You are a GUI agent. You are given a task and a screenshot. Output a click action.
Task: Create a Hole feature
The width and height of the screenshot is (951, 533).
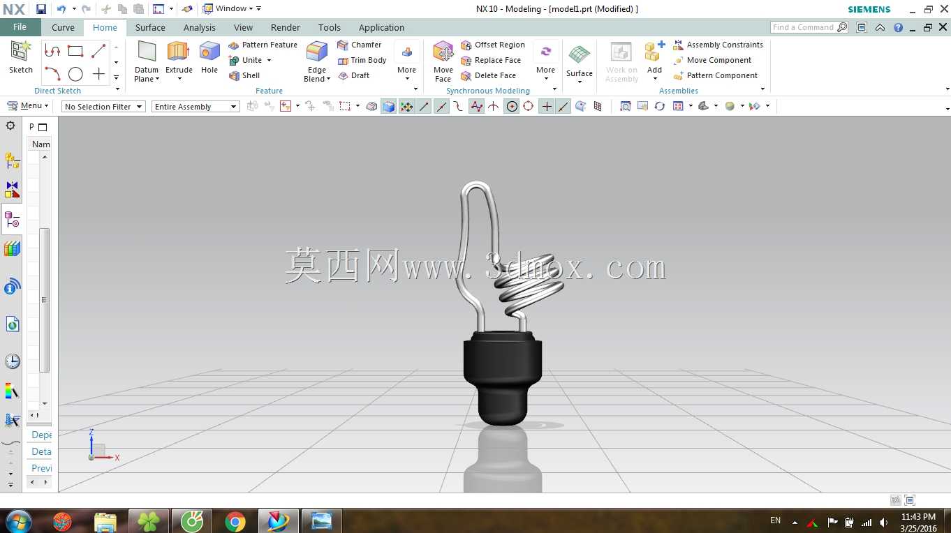click(209, 57)
